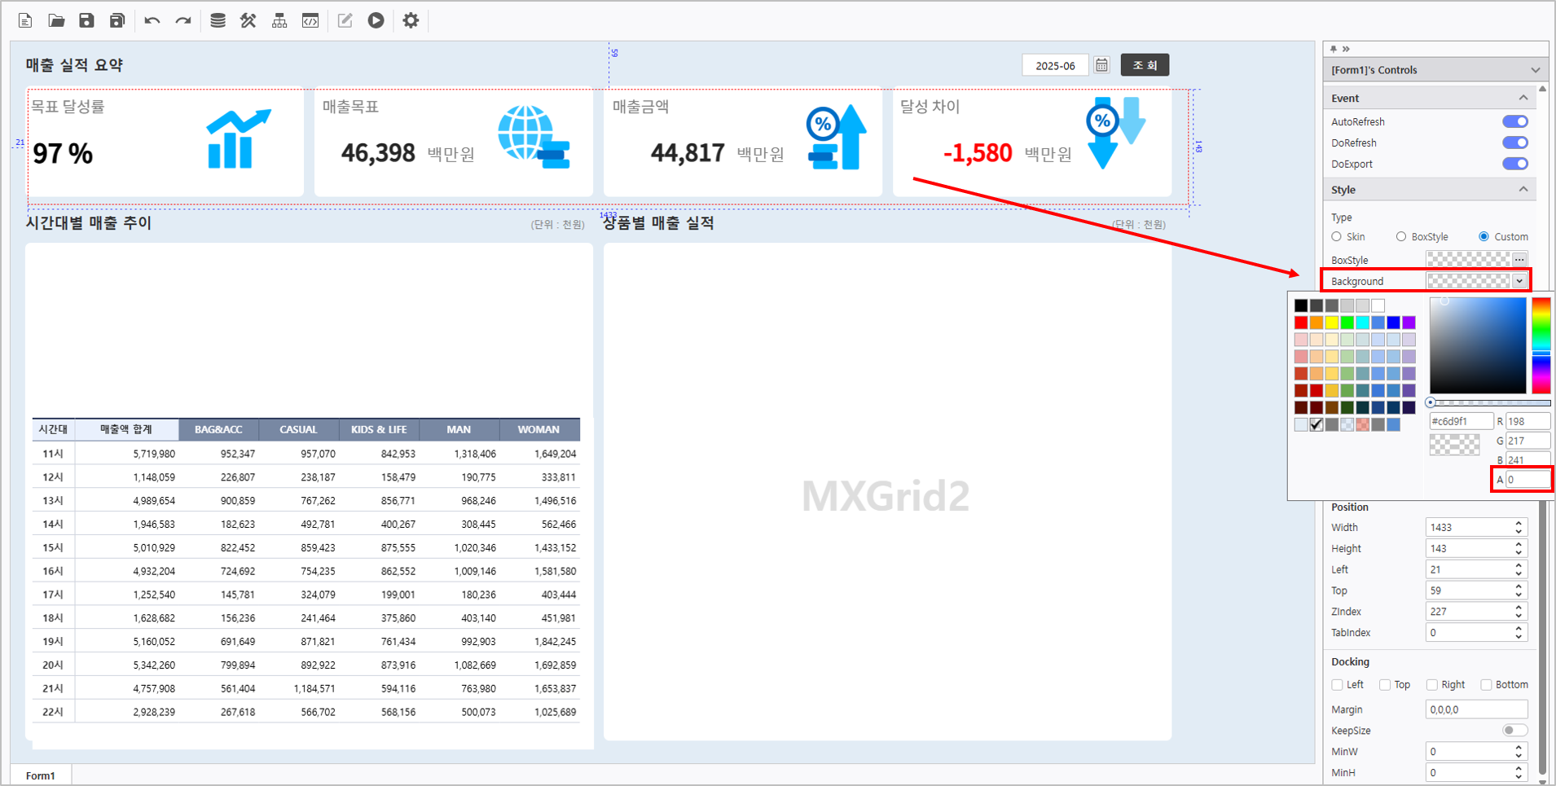Check the Left docking checkbox
1556x786 pixels.
pos(1337,685)
